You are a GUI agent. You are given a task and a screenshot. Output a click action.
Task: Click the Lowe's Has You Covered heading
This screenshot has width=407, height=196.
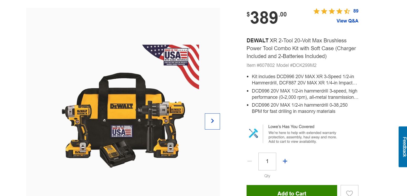[291, 126]
